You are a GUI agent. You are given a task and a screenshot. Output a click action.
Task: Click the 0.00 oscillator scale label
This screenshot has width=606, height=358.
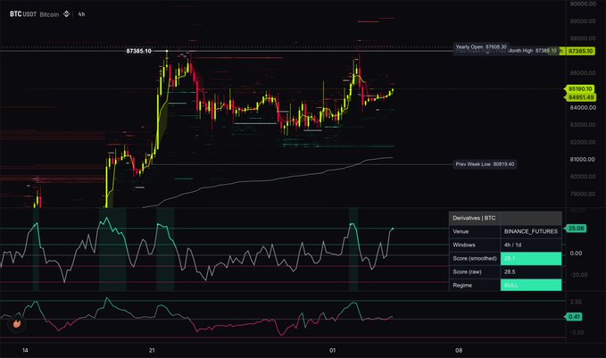coord(576,254)
